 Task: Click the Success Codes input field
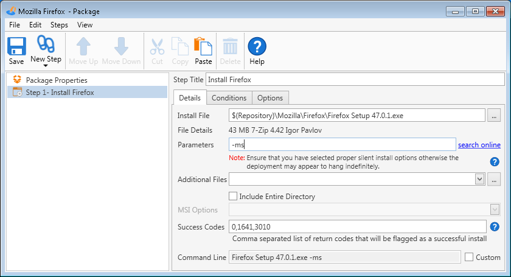358,226
